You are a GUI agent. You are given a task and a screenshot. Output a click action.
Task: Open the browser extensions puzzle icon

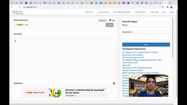[167, 7]
